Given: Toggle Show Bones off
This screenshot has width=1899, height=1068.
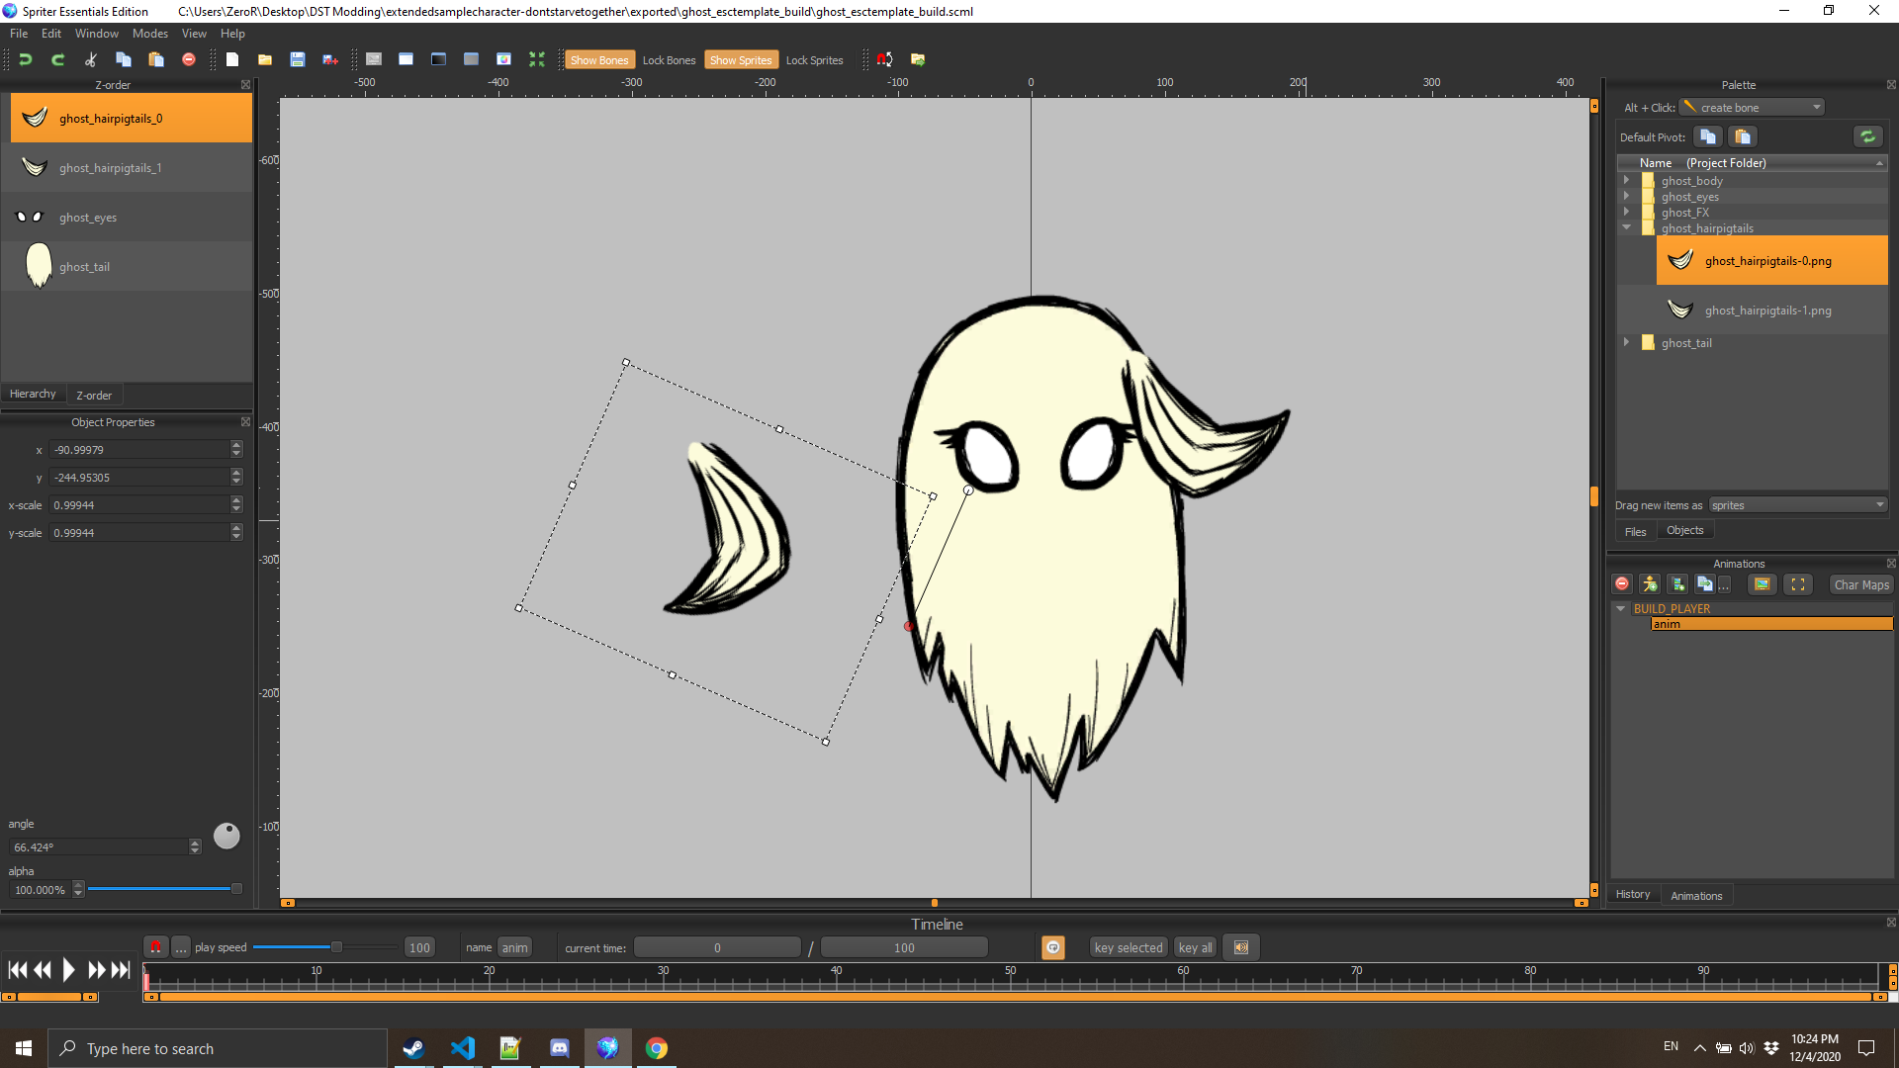Looking at the screenshot, I should coord(598,60).
